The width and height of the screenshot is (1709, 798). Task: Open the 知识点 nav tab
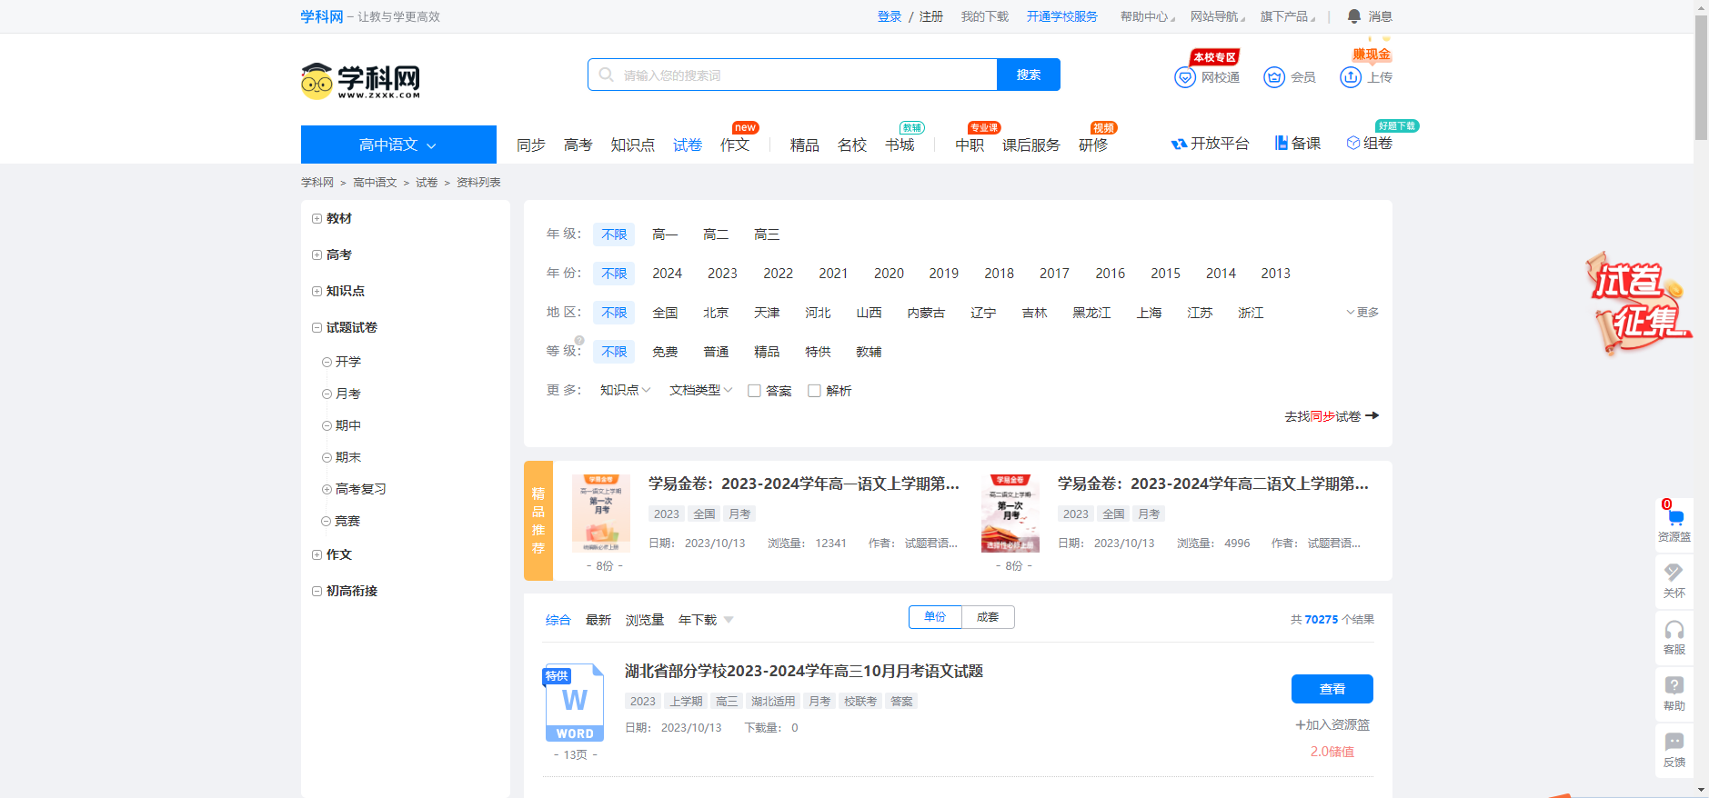[633, 145]
